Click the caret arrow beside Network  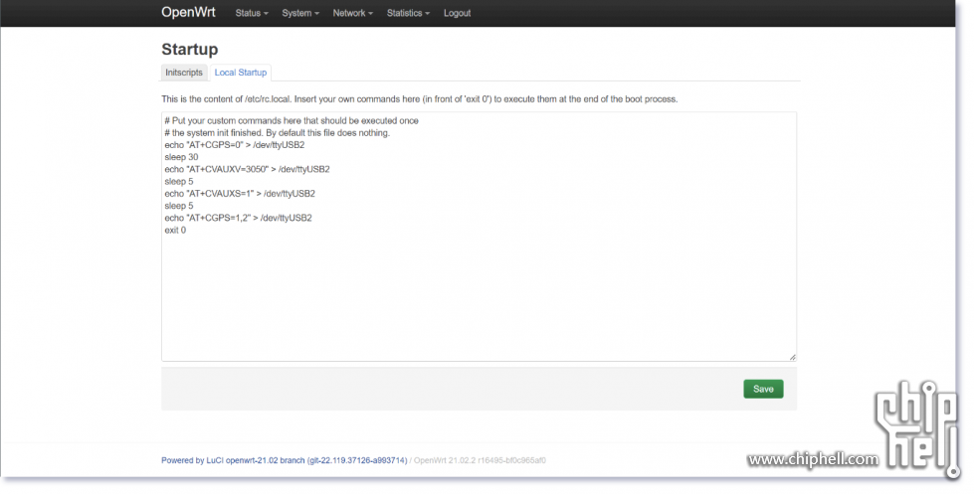click(x=370, y=14)
